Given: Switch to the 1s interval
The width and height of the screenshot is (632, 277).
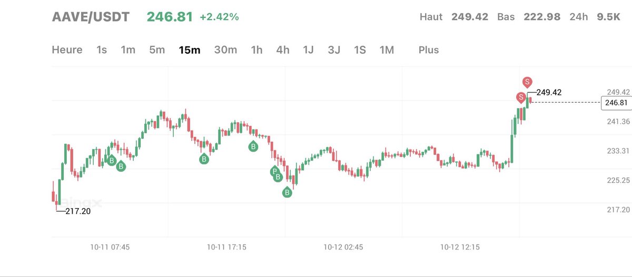Looking at the screenshot, I should pyautogui.click(x=102, y=50).
